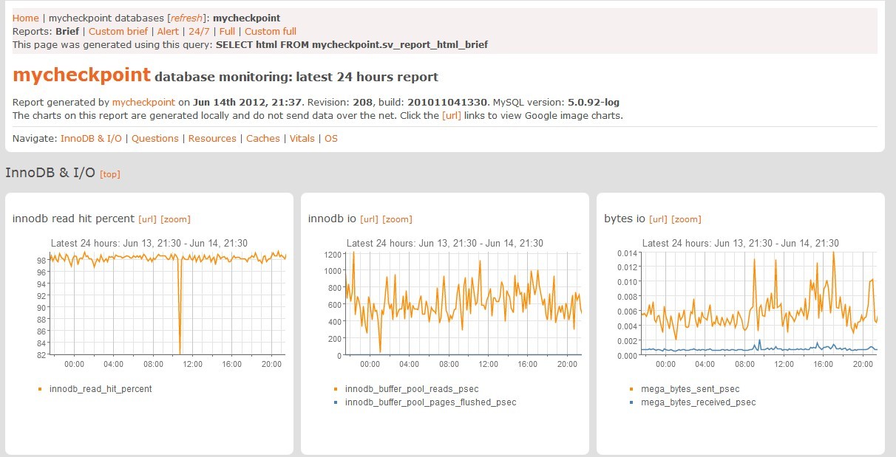Navigate to Caches section

coord(263,138)
